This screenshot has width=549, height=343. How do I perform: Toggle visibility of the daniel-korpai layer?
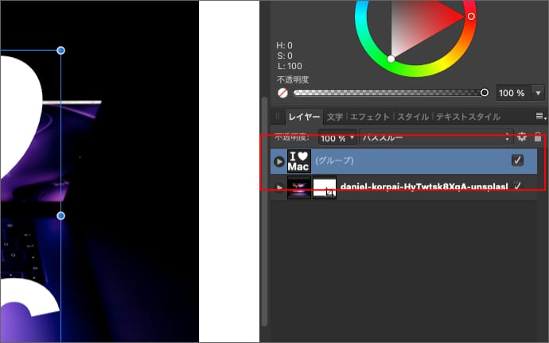518,187
